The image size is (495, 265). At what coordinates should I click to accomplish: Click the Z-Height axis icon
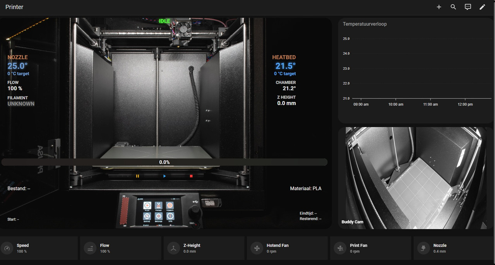tap(173, 248)
